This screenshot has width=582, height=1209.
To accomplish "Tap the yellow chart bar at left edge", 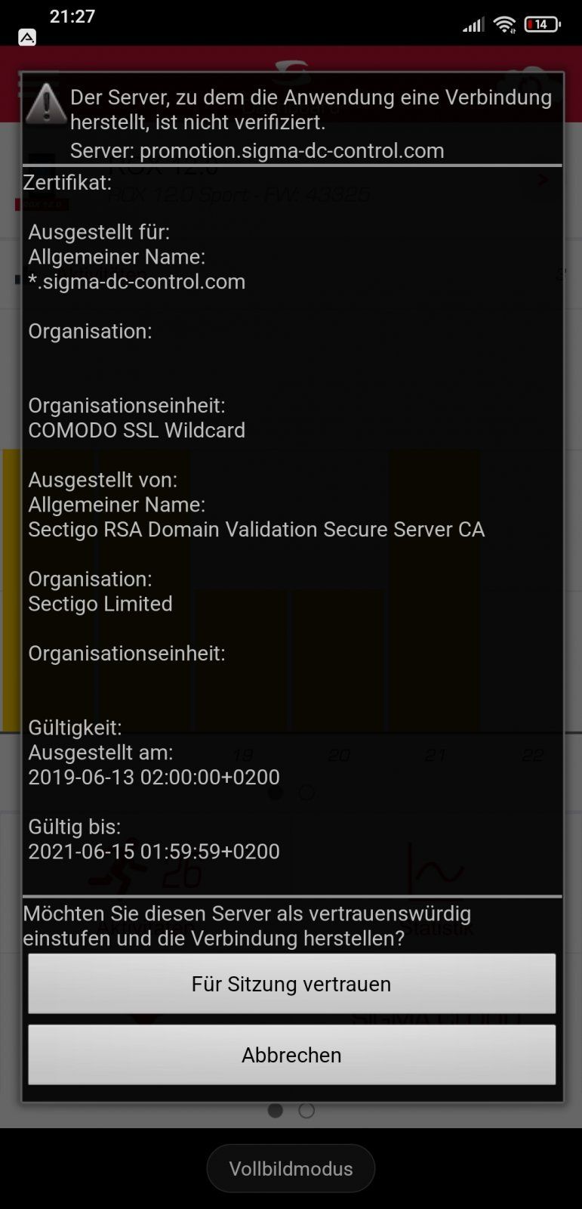I will 11,589.
